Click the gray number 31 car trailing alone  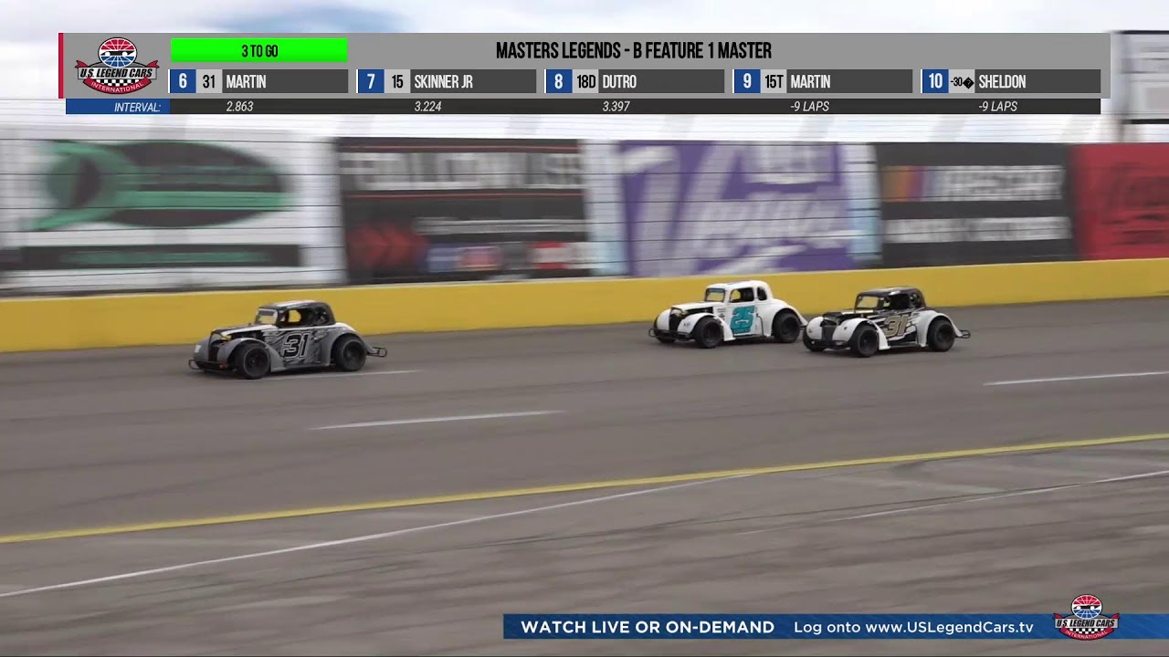coord(288,339)
